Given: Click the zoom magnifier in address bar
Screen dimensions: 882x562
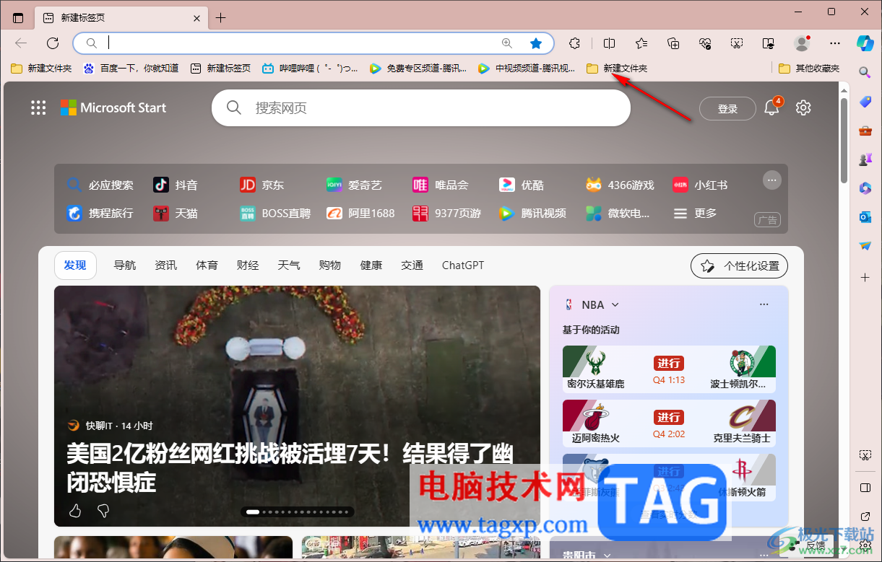Looking at the screenshot, I should pos(507,43).
